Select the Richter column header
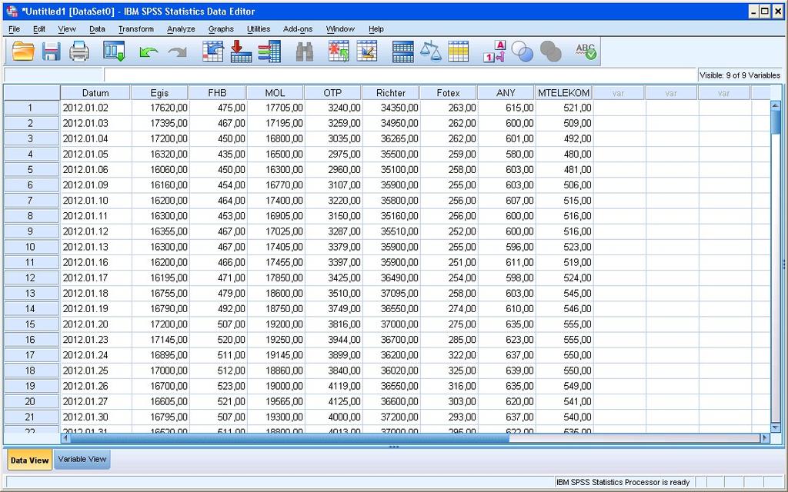788x492 pixels. pos(390,93)
